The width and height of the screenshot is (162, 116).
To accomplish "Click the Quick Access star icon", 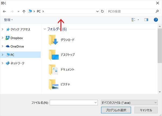I will [8, 30].
